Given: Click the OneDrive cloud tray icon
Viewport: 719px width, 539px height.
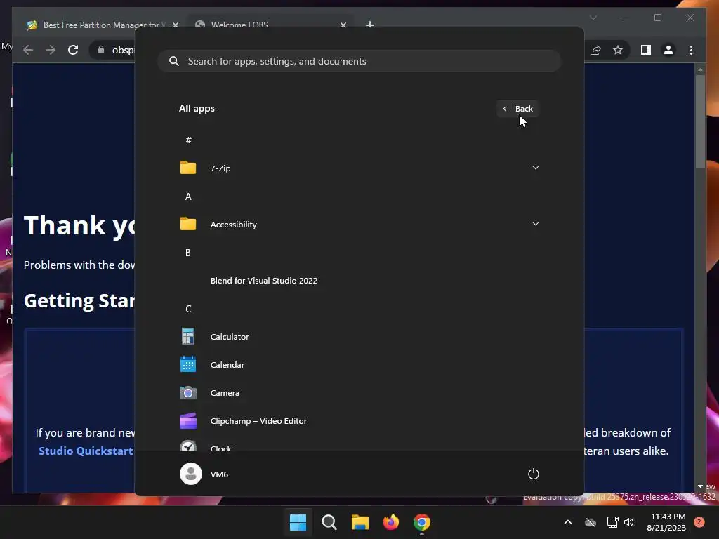Looking at the screenshot, I should (591, 522).
